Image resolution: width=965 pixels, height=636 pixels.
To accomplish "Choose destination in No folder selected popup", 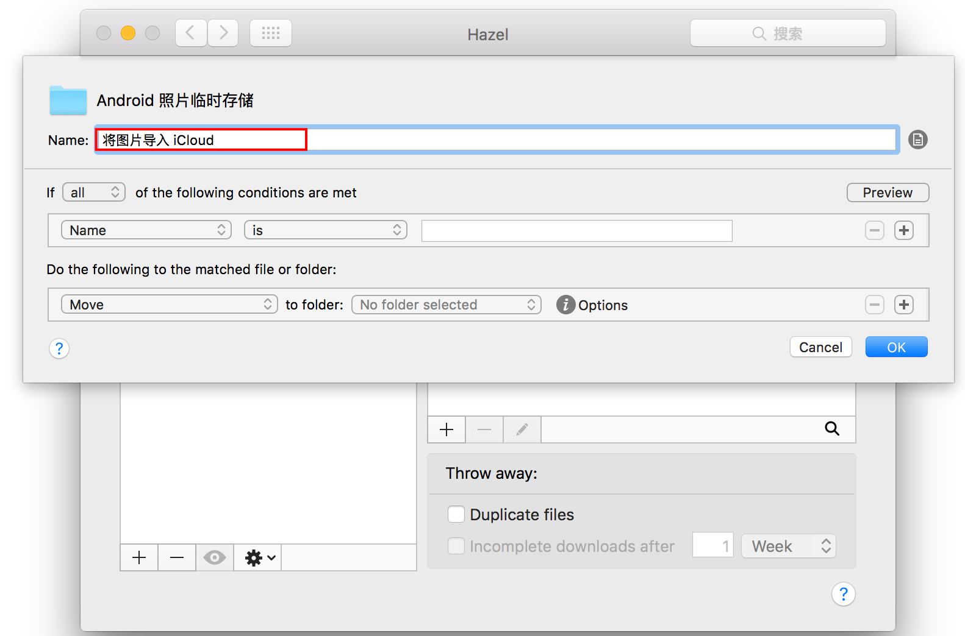I will point(446,305).
